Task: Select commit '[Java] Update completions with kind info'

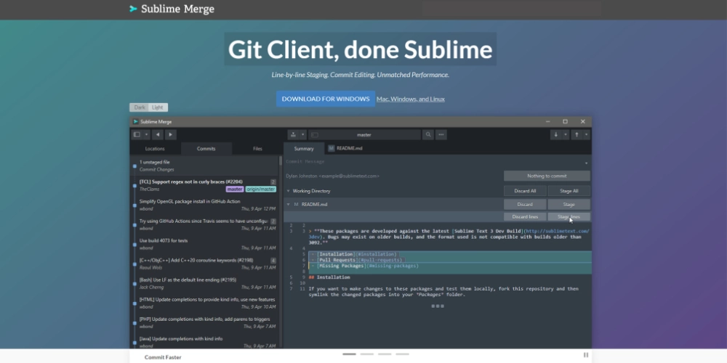Action: click(204, 342)
